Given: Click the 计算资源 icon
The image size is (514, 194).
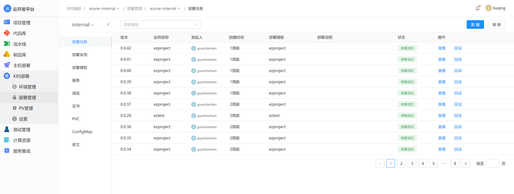Looking at the screenshot, I should click(7, 141).
